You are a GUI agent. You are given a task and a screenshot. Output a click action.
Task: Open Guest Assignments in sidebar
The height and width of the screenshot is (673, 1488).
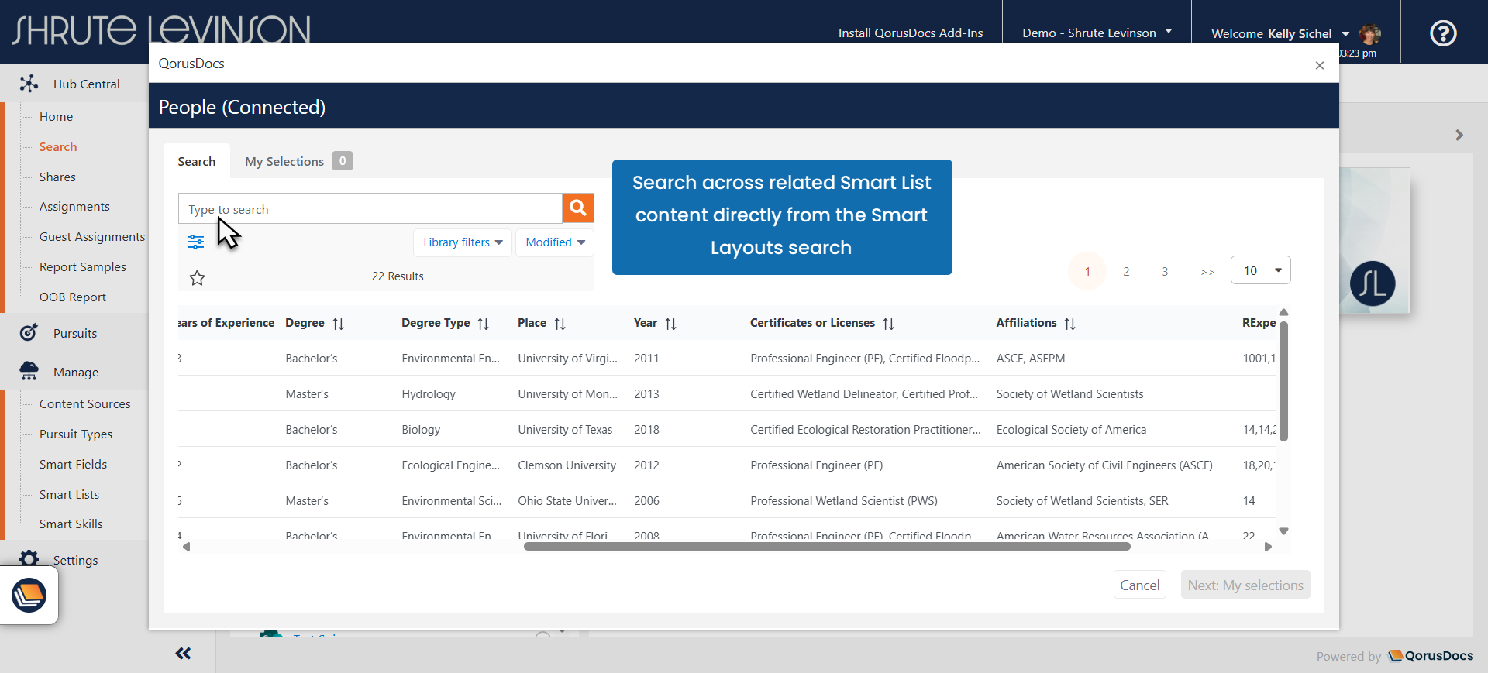coord(92,236)
